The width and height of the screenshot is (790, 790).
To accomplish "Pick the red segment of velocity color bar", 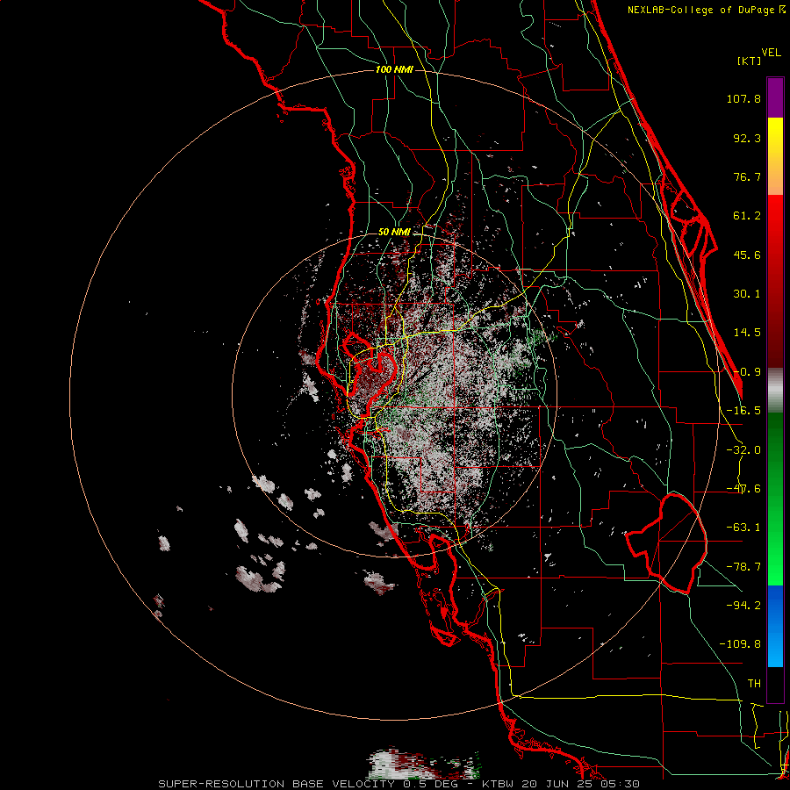I will click(775, 281).
